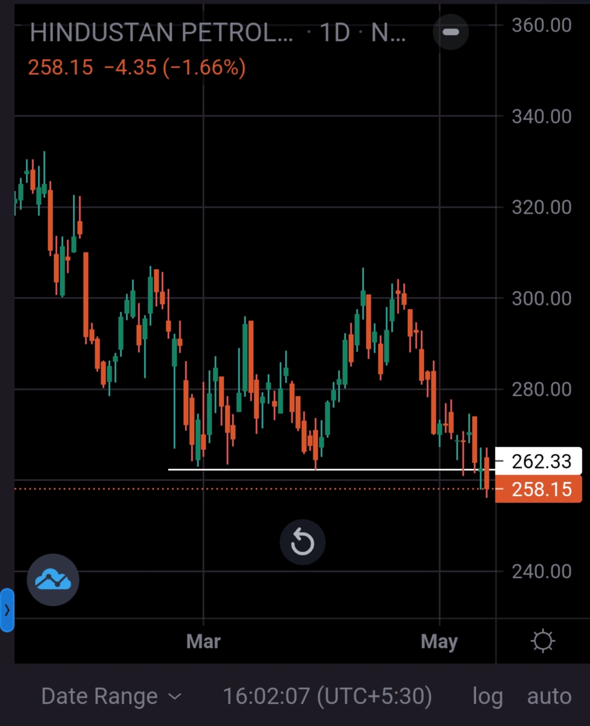The height and width of the screenshot is (726, 590).
Task: Tap the 300.00 level on the price axis
Action: (x=541, y=298)
